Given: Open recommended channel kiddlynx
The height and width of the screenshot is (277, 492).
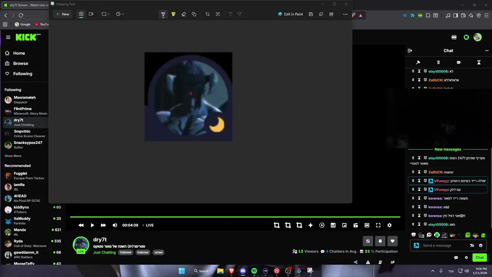Looking at the screenshot, I should 25,210.
